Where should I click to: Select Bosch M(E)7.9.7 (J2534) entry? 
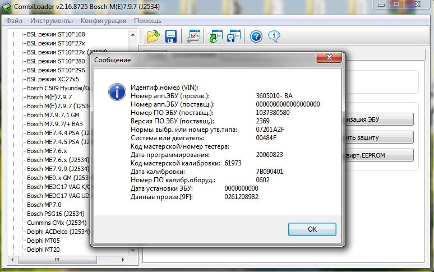point(58,106)
